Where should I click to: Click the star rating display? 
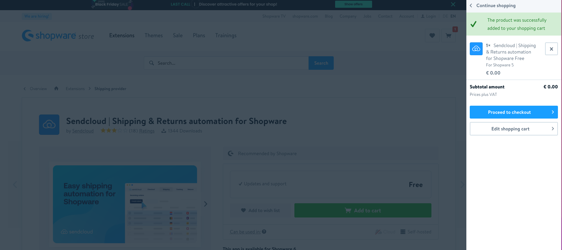tap(114, 130)
